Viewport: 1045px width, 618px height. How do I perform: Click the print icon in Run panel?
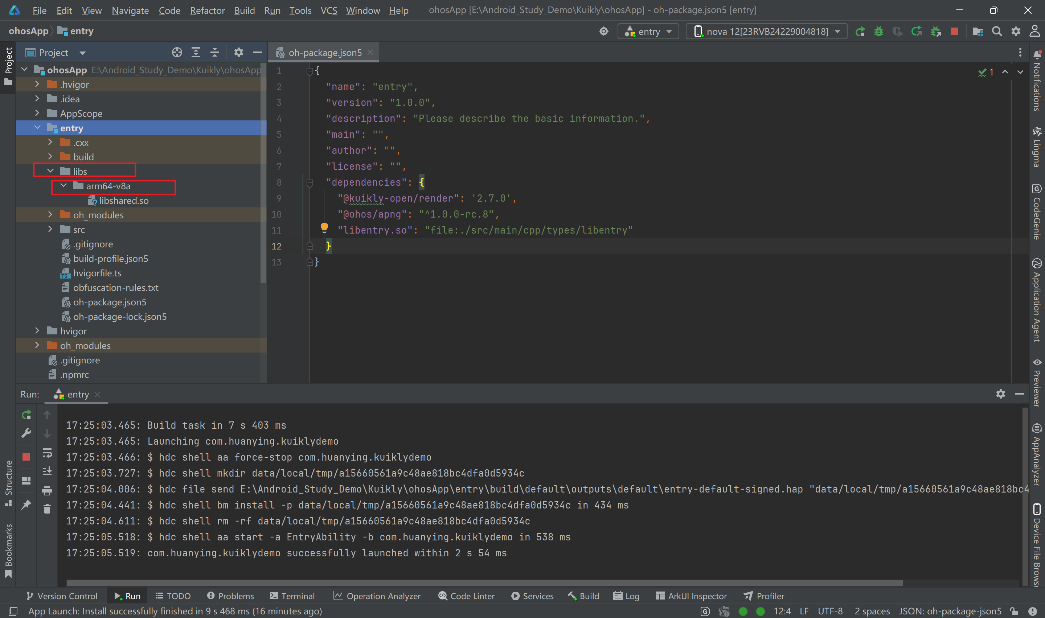[47, 491]
